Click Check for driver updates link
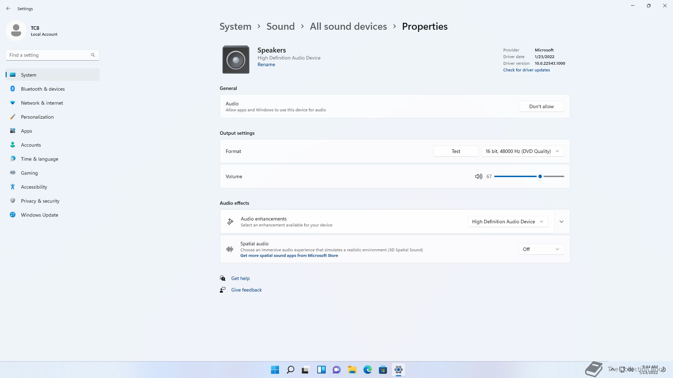This screenshot has height=378, width=673. [x=526, y=70]
